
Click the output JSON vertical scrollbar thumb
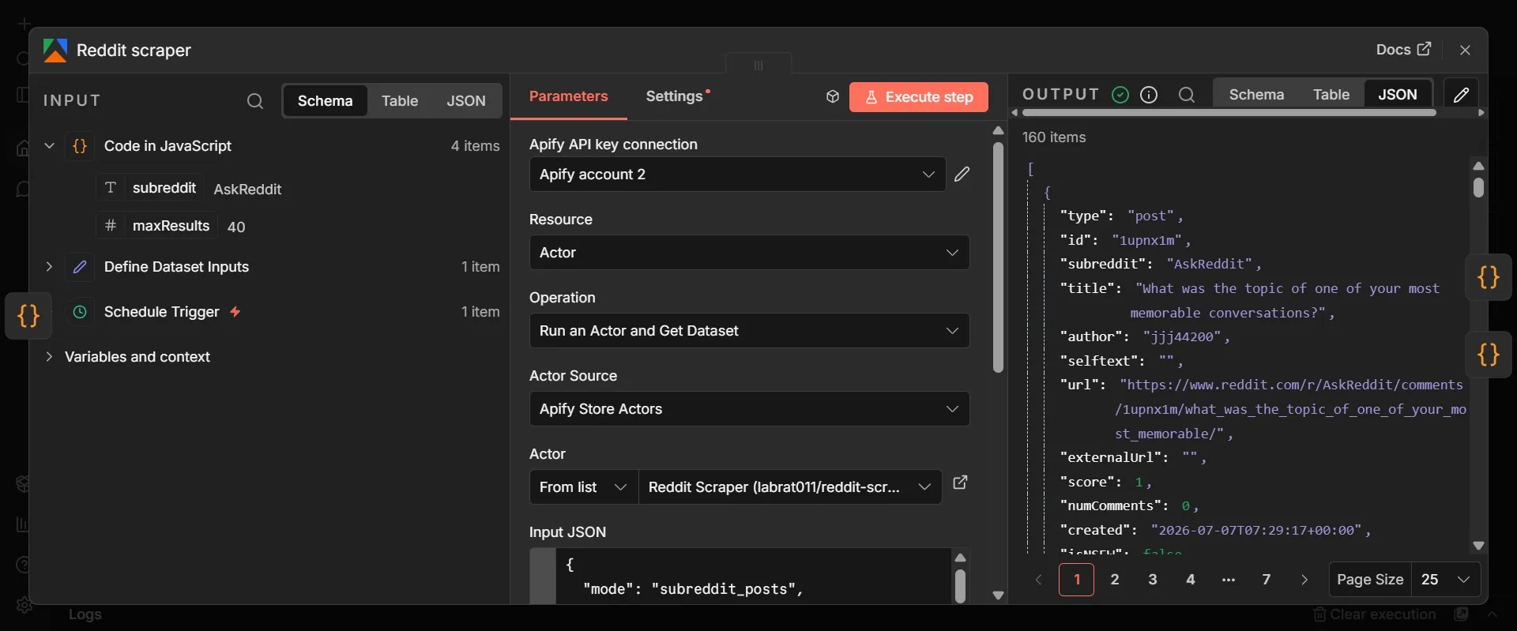tap(1478, 188)
